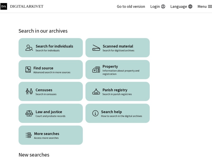The height and width of the screenshot is (159, 212).
Task: Click the book icon on Find source
Action: coord(28,70)
